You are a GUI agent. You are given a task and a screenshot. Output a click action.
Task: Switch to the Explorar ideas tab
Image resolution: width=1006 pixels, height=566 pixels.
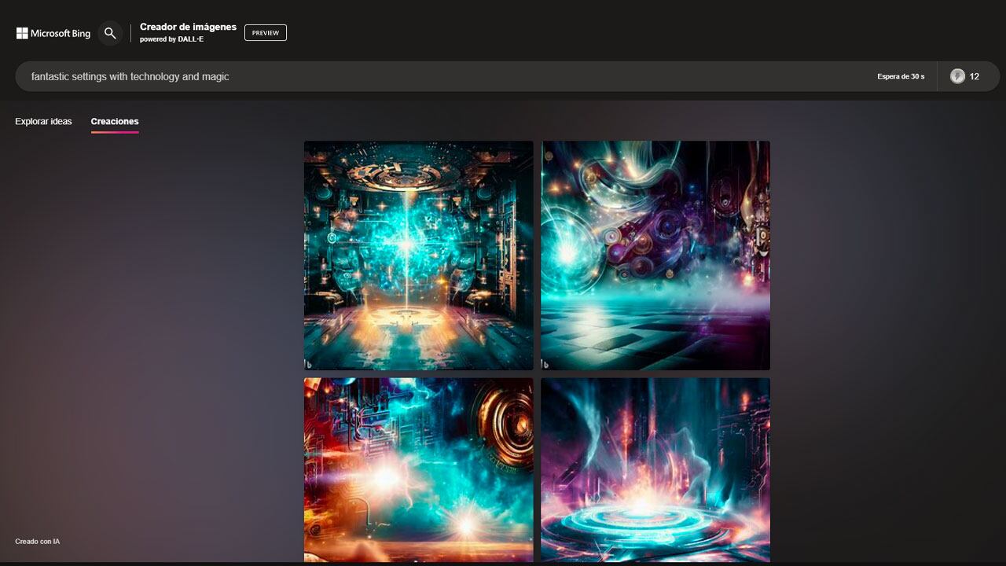tap(42, 121)
